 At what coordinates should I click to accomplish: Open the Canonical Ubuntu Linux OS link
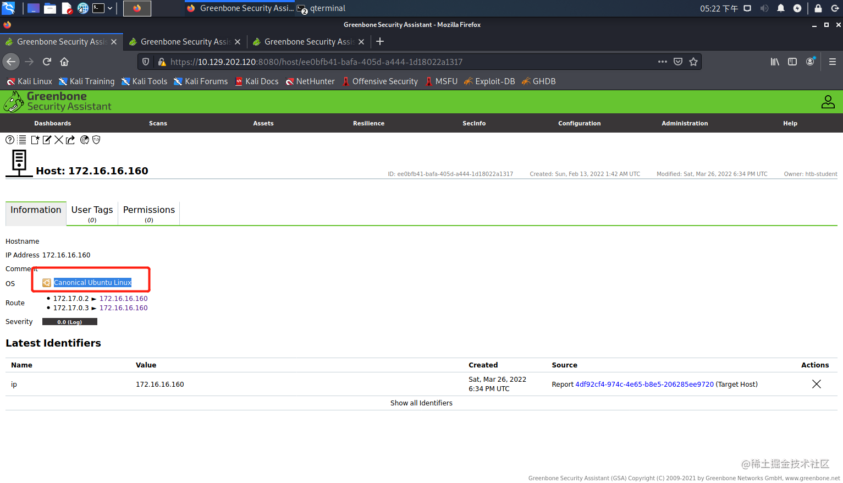[x=92, y=283]
